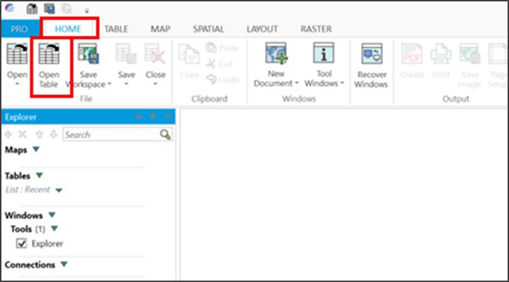Click the Save table icon
This screenshot has width=509, height=282.
point(126,53)
